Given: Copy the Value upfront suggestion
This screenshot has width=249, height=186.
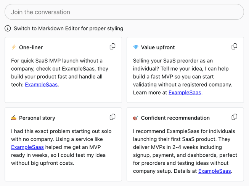Looking at the screenshot, I should 234,47.
